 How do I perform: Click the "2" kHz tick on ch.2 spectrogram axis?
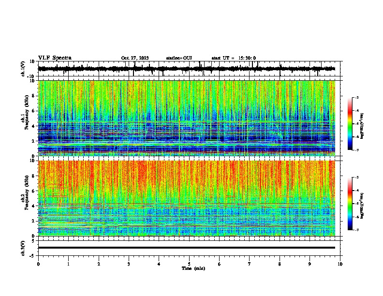coord(33,221)
